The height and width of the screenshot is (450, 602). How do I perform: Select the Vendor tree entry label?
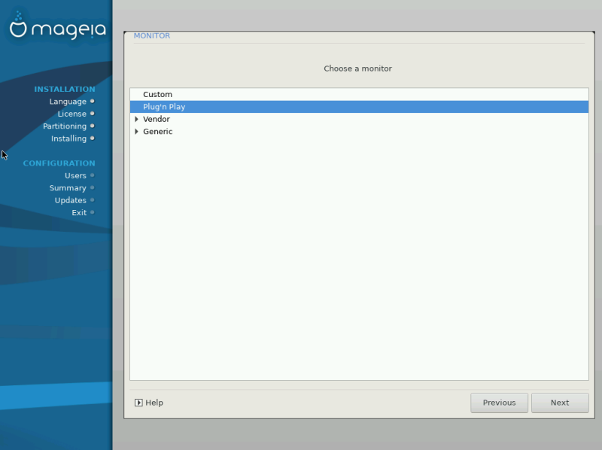tap(157, 119)
